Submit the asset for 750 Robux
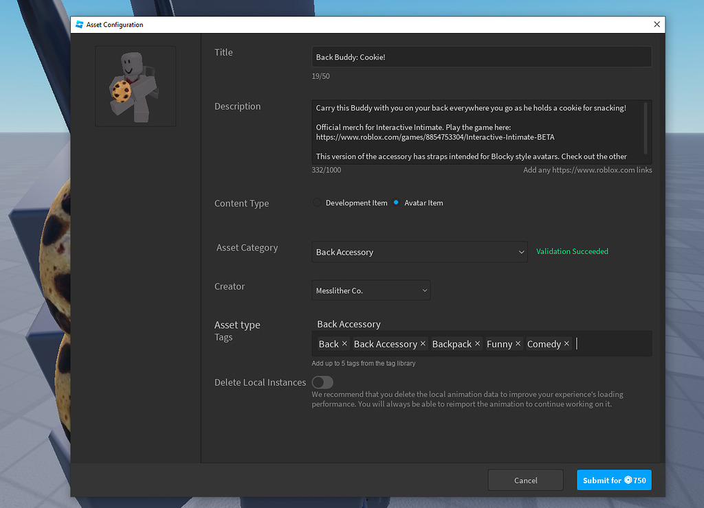The height and width of the screenshot is (508, 704). pos(614,480)
